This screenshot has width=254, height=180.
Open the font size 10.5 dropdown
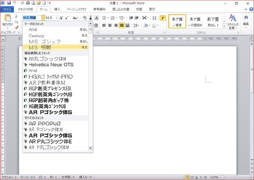point(57,18)
